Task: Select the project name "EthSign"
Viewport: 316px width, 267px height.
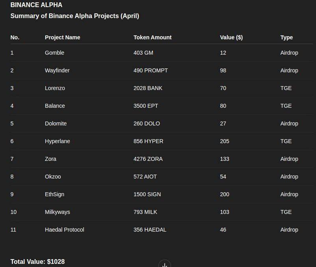Action: click(54, 194)
